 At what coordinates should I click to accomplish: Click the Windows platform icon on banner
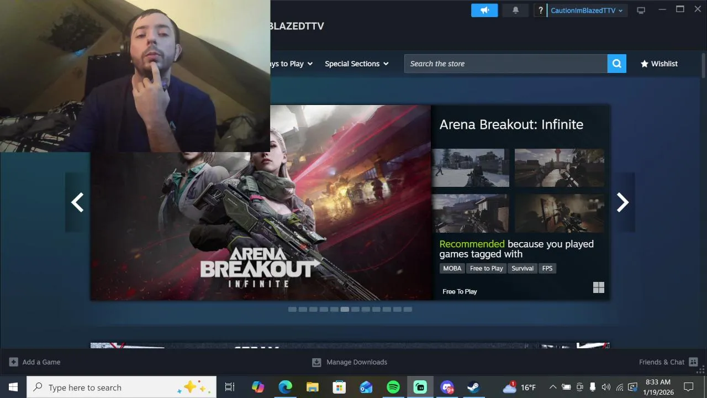599,287
